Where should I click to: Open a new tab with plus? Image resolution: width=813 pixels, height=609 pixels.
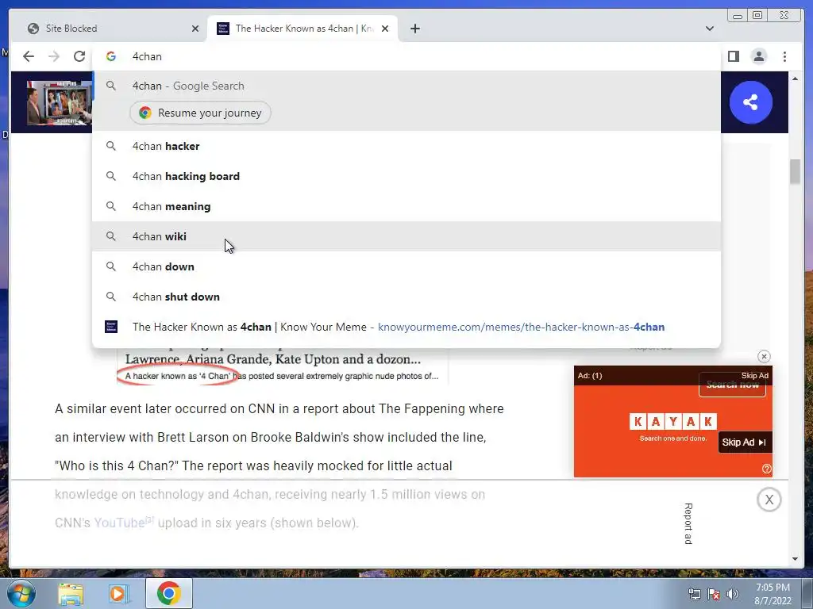tap(414, 29)
